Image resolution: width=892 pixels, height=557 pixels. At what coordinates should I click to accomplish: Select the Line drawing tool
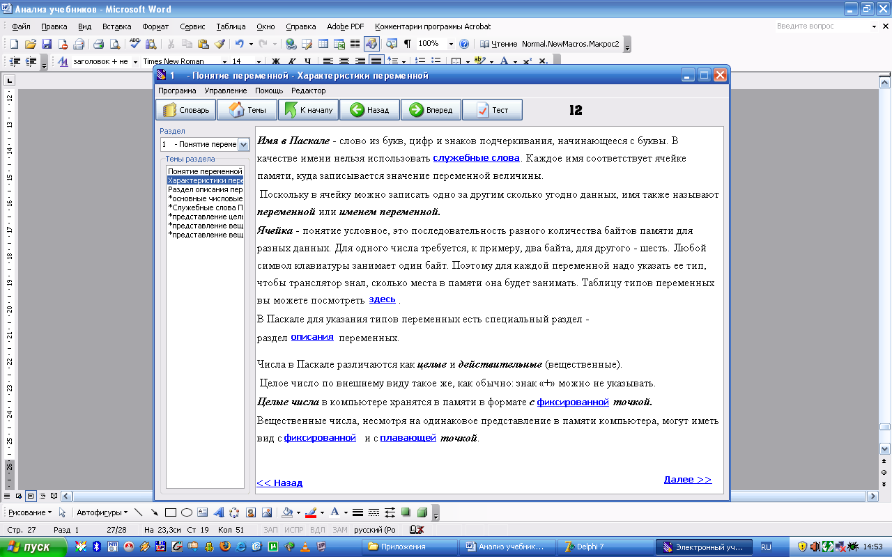coord(137,512)
